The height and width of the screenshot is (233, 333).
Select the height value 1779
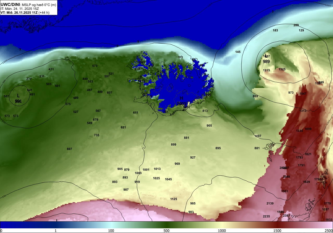coord(327,203)
